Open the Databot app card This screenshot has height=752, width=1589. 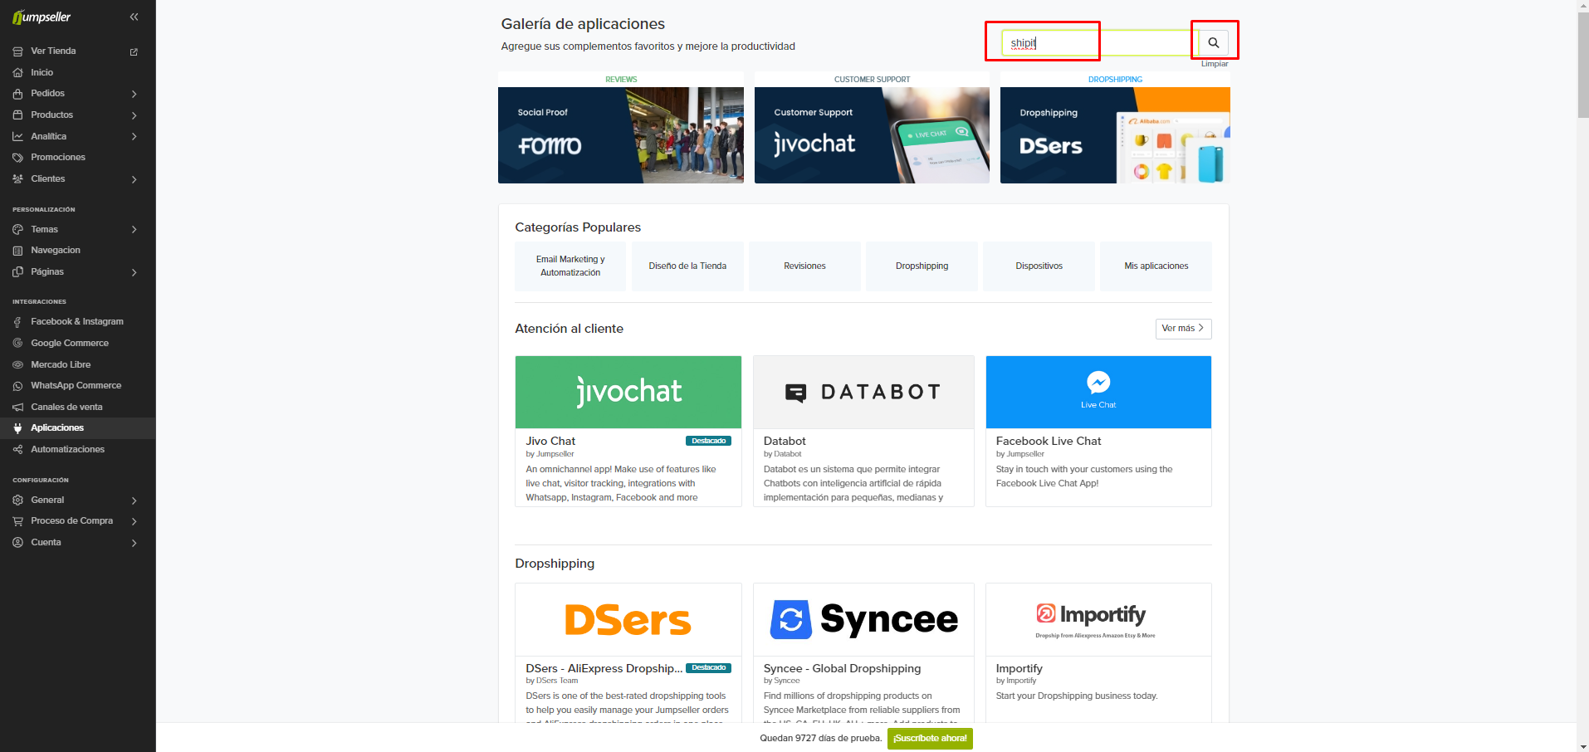pyautogui.click(x=863, y=431)
